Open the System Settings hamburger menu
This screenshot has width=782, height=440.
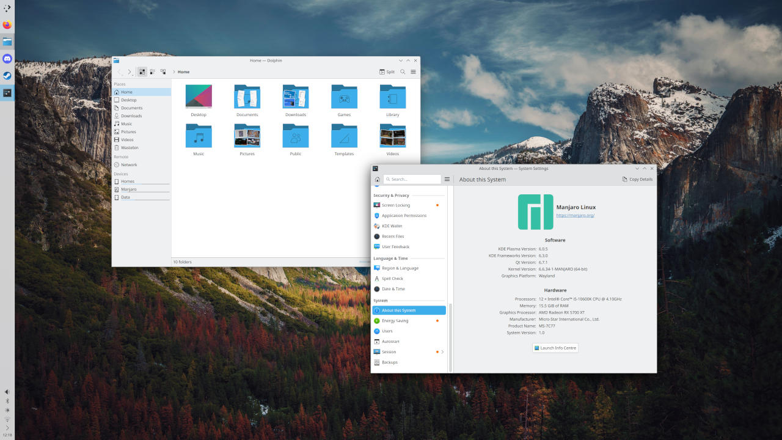click(447, 179)
